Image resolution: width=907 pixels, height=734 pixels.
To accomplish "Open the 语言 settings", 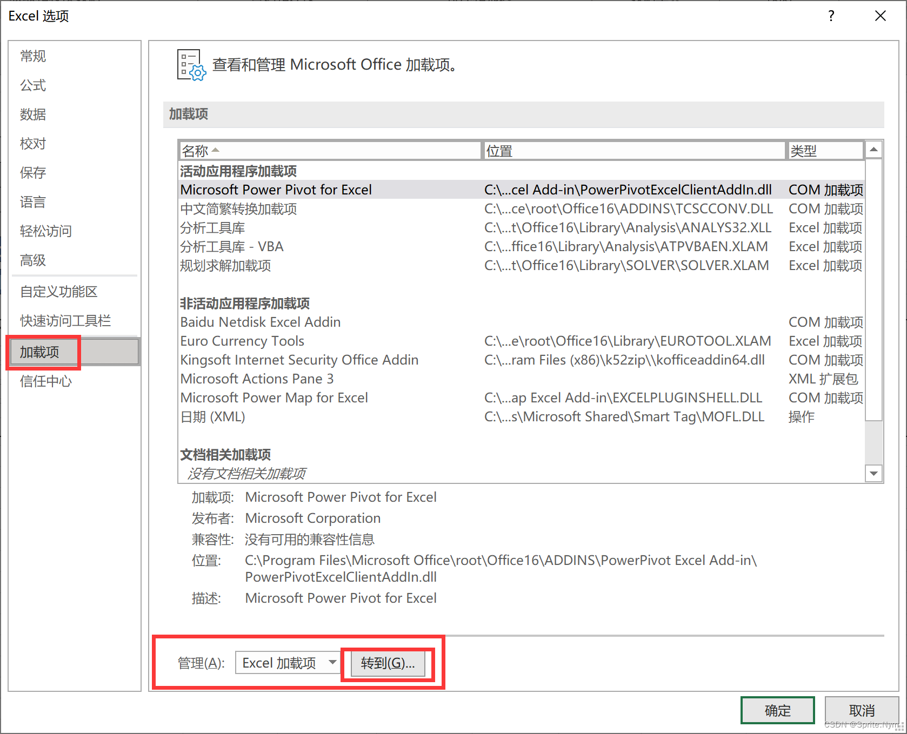I will [x=33, y=202].
